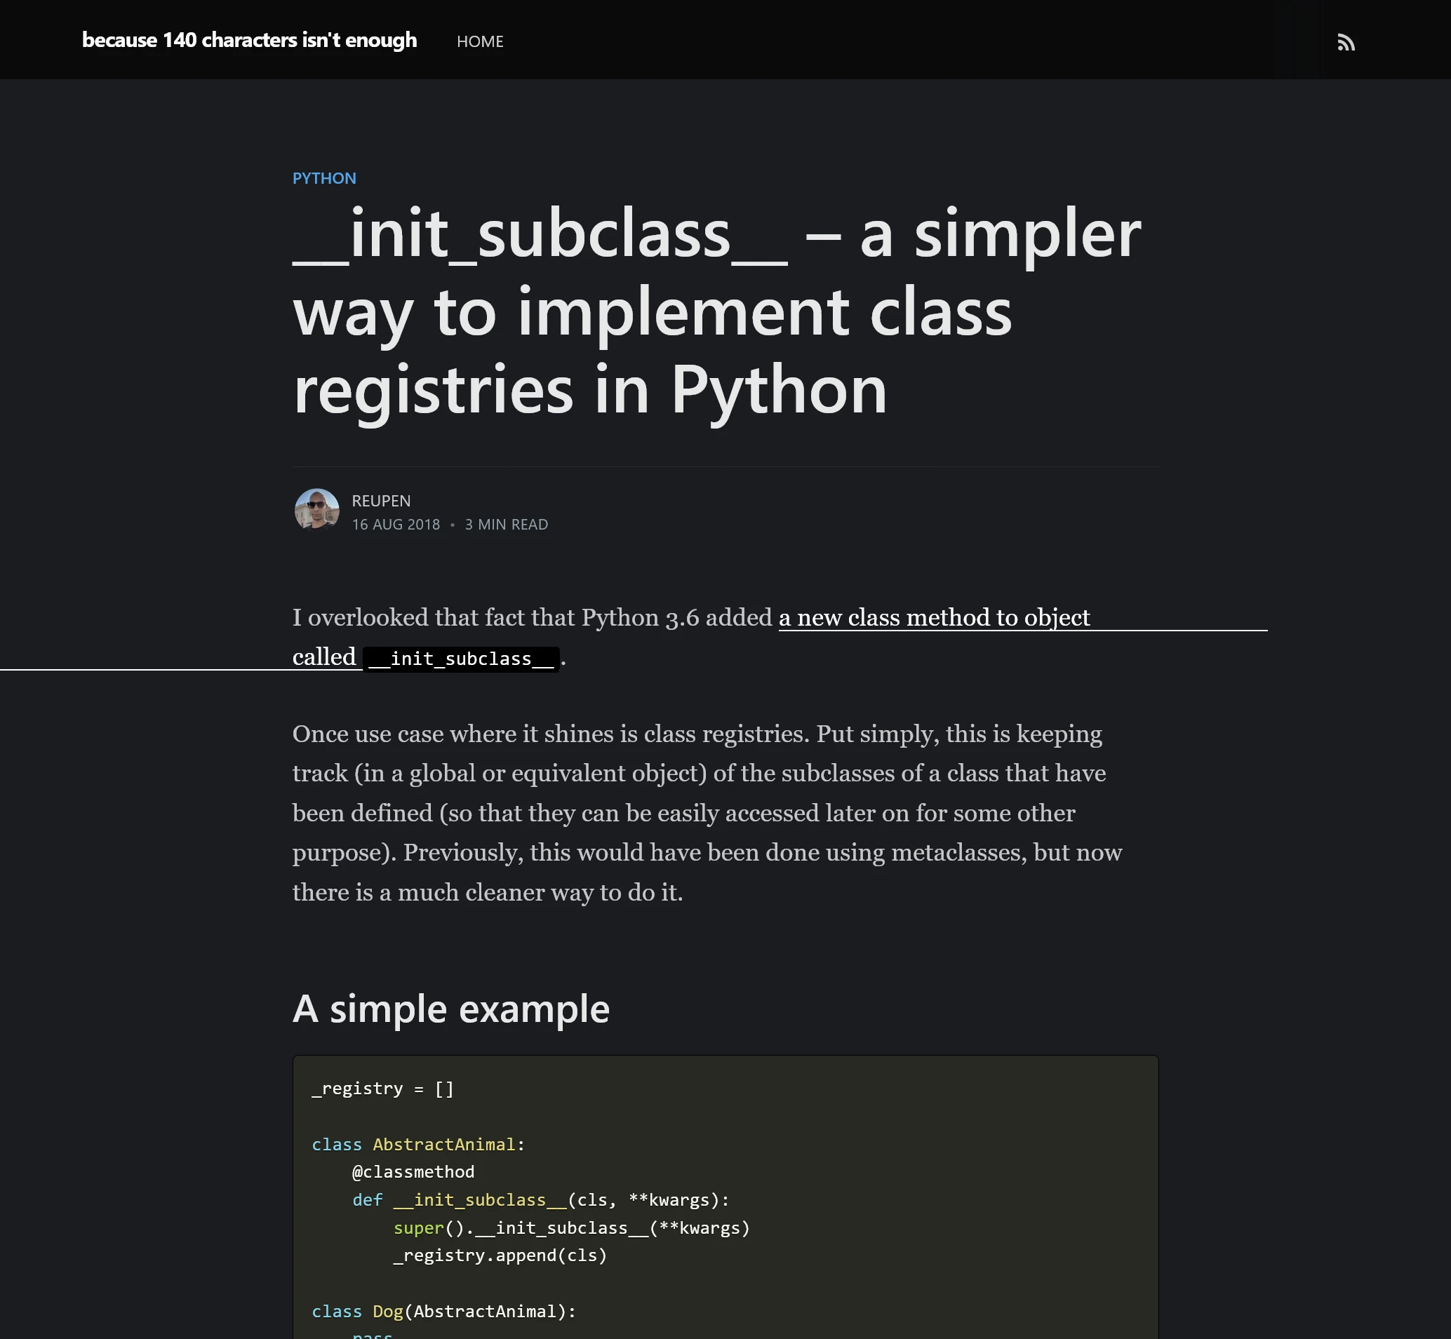Click the @classmethod decorator in the code

point(412,1171)
